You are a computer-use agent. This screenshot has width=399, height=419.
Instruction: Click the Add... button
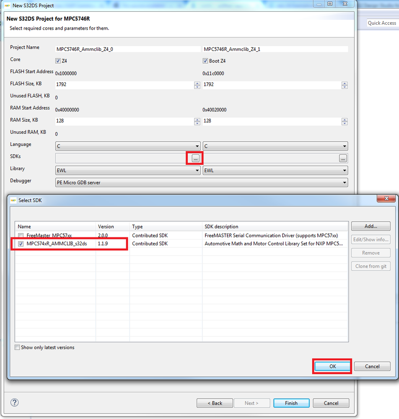pos(370,226)
